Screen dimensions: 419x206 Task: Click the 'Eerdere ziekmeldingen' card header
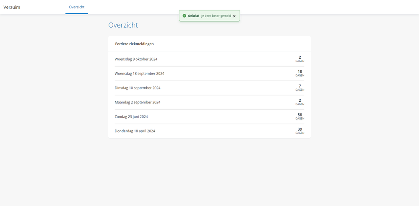[x=134, y=44]
